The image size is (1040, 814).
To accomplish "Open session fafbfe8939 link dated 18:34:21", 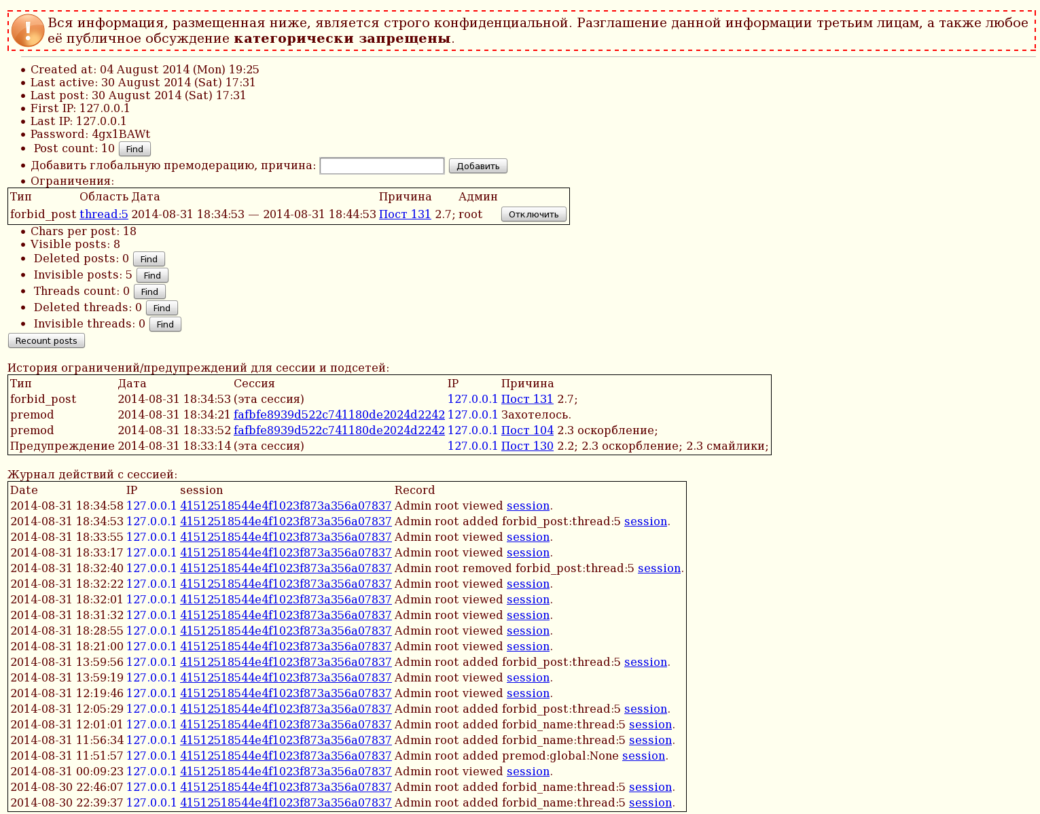I will pyautogui.click(x=339, y=414).
